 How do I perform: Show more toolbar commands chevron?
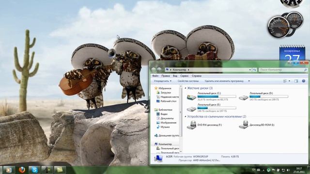click(x=249, y=81)
